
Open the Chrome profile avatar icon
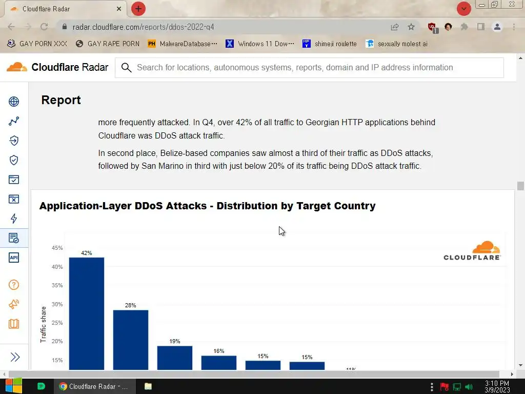point(497,27)
